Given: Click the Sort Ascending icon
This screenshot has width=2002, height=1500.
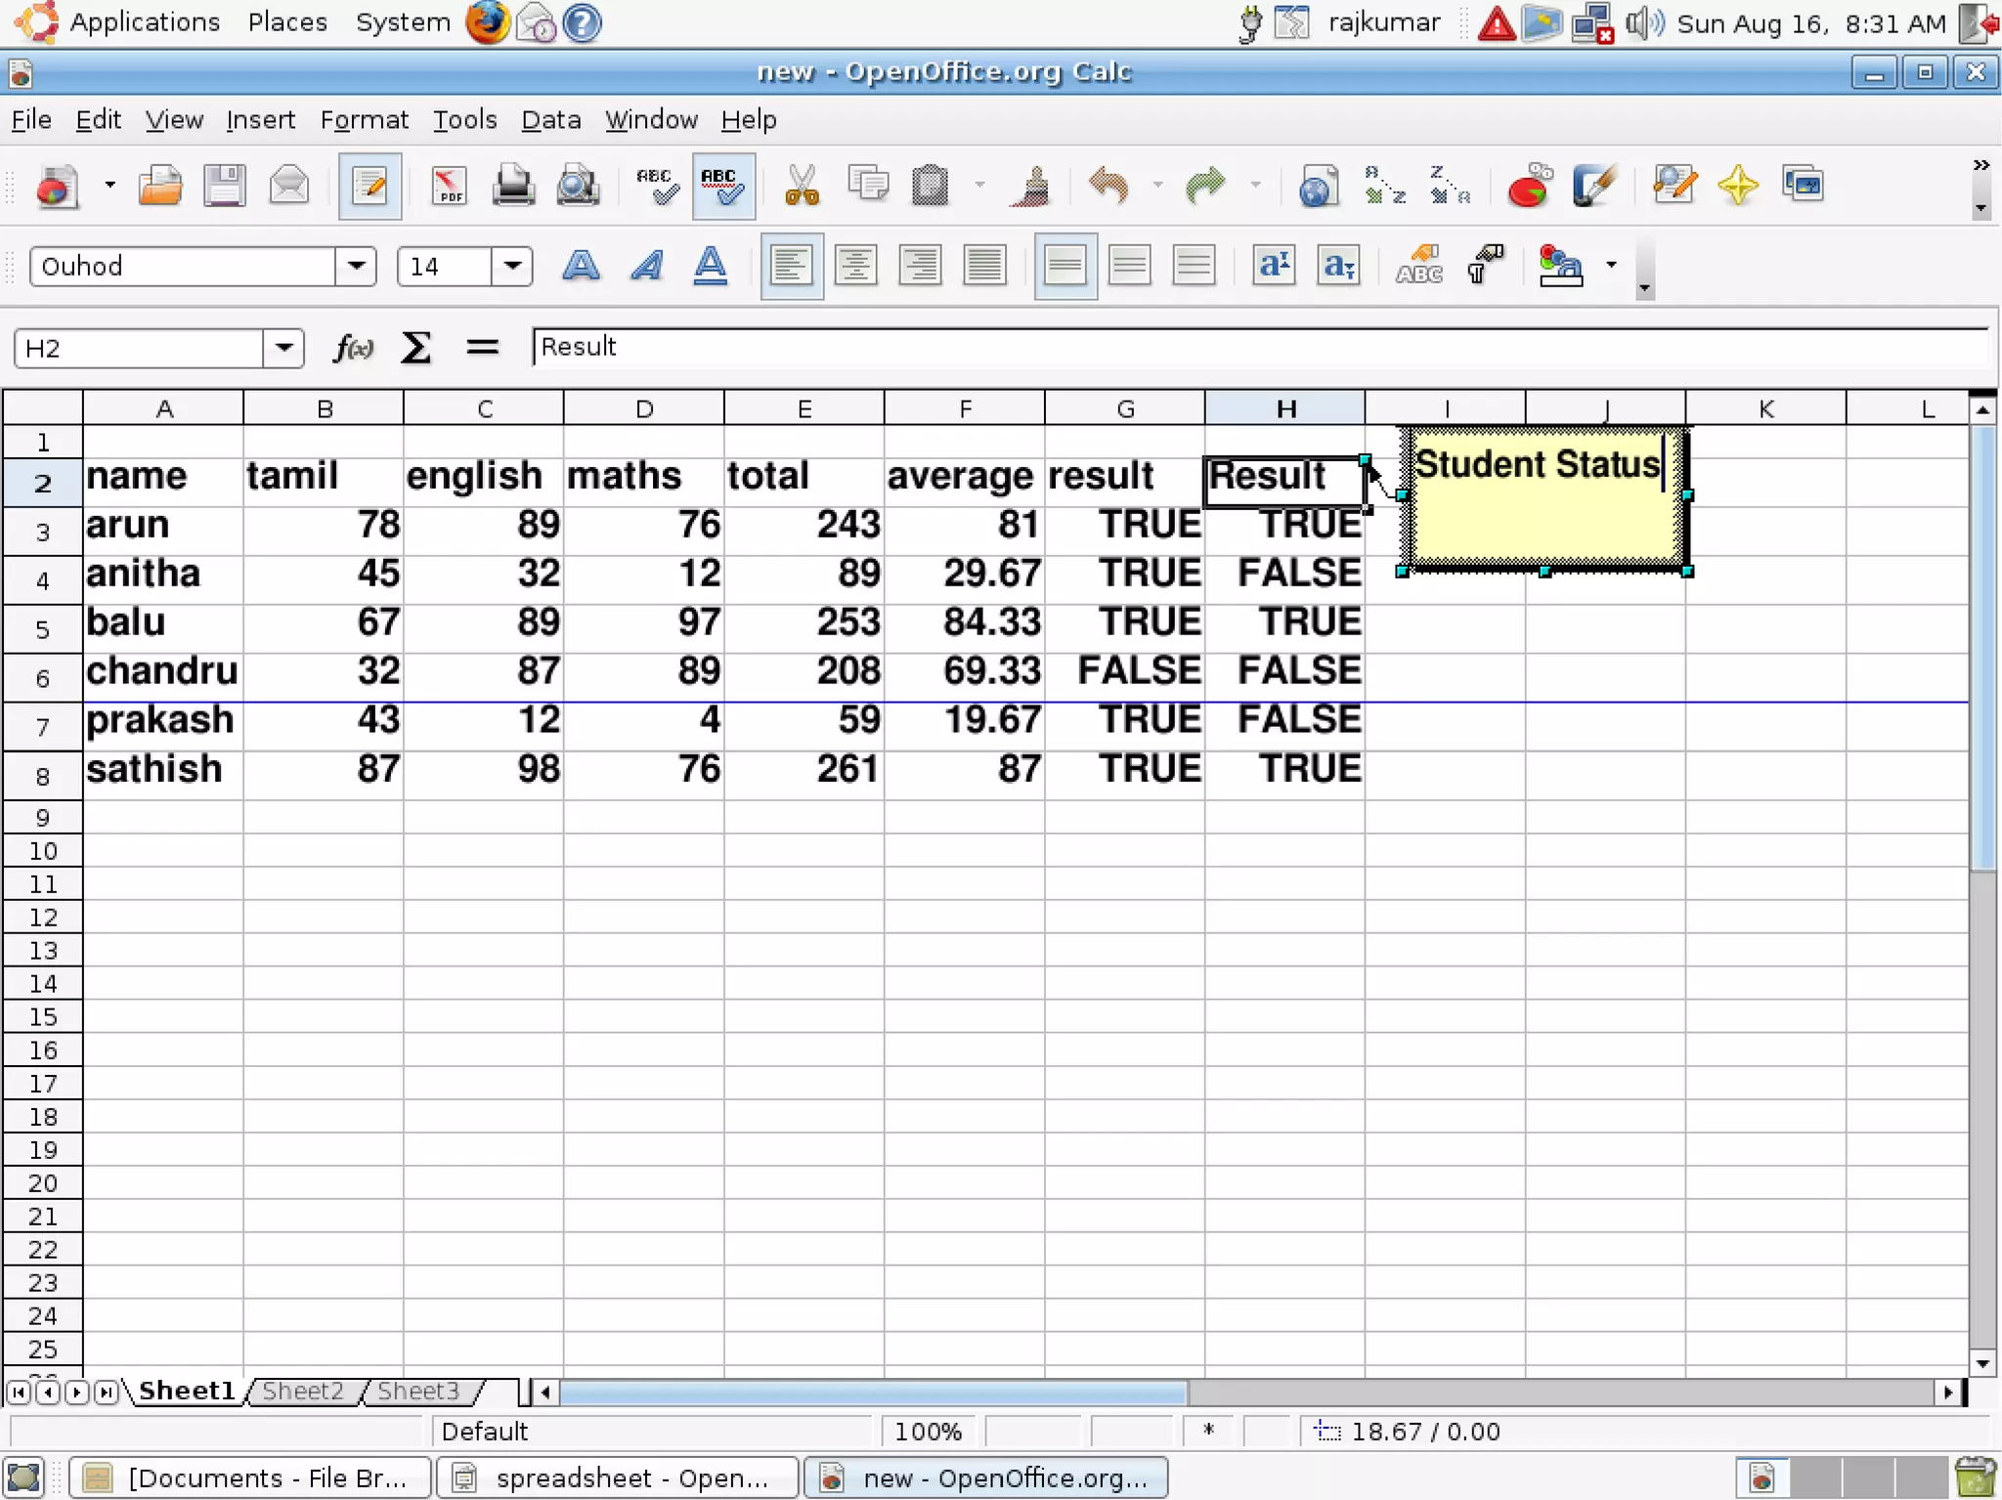Looking at the screenshot, I should (x=1384, y=186).
